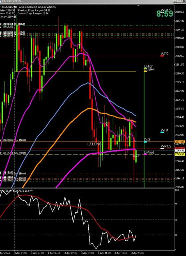Screen dimensions: 186x256
Task: Close the XAUUSD chart window
Action: [x=184, y=1]
